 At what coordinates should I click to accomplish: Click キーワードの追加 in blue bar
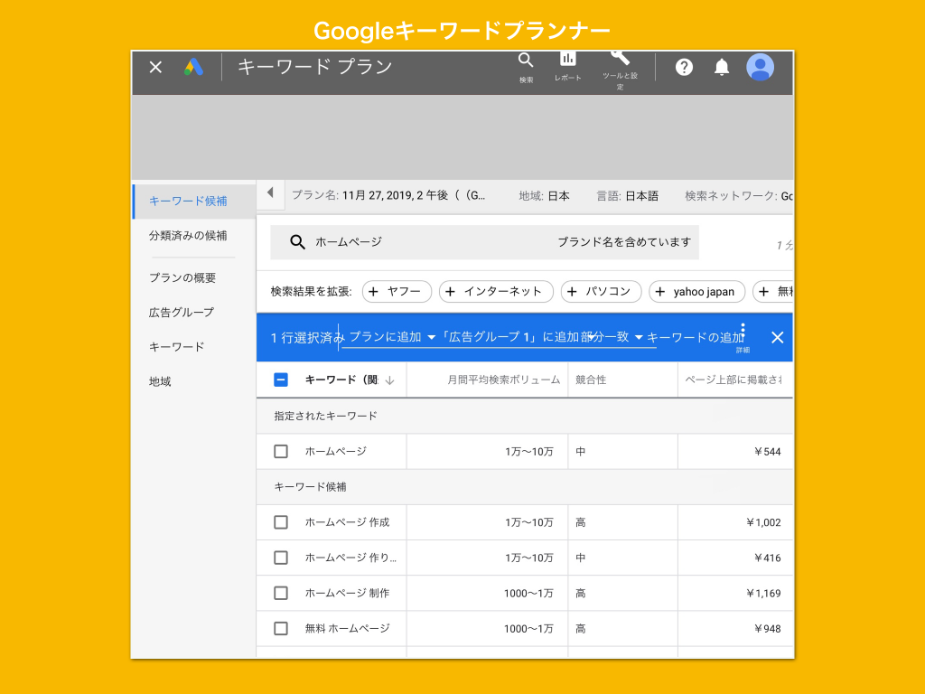(x=696, y=338)
